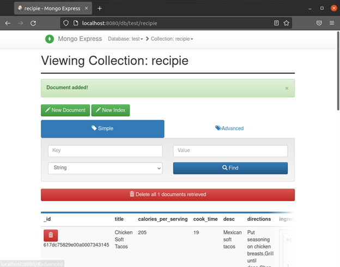Click the page vertical scrollbar
Screen dimensions: 340x267
pyautogui.click(x=338, y=71)
